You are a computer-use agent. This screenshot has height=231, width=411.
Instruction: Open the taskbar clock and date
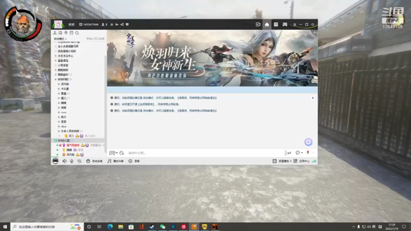(x=392, y=226)
